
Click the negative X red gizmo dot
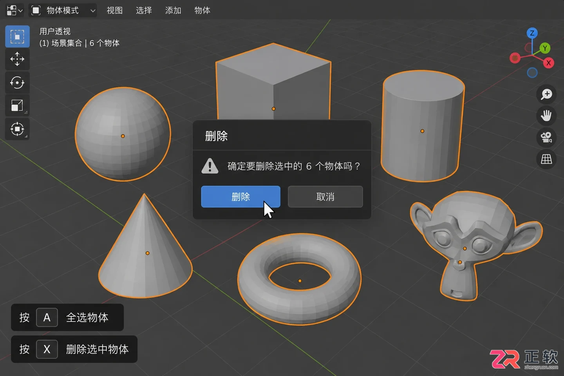[515, 58]
